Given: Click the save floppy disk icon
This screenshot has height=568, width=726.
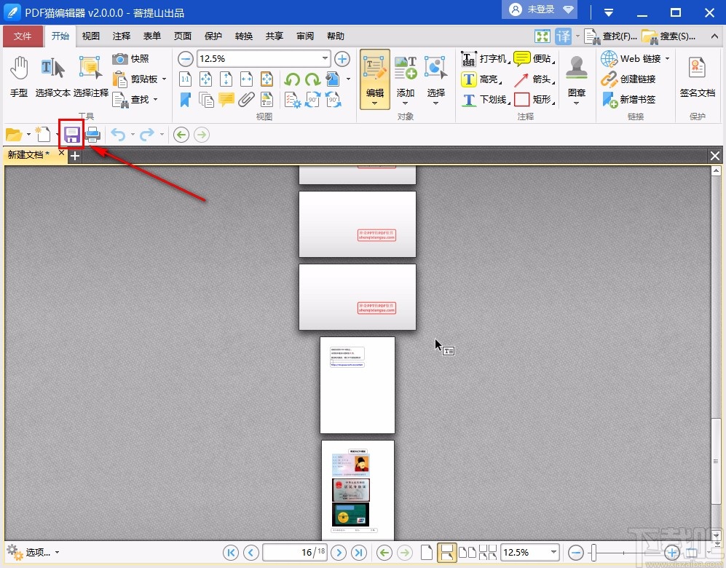Looking at the screenshot, I should (72, 135).
